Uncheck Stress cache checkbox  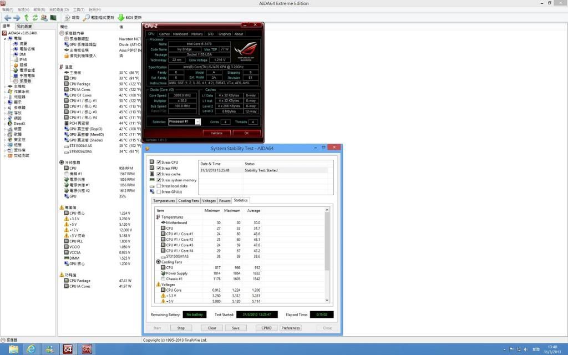(x=159, y=174)
